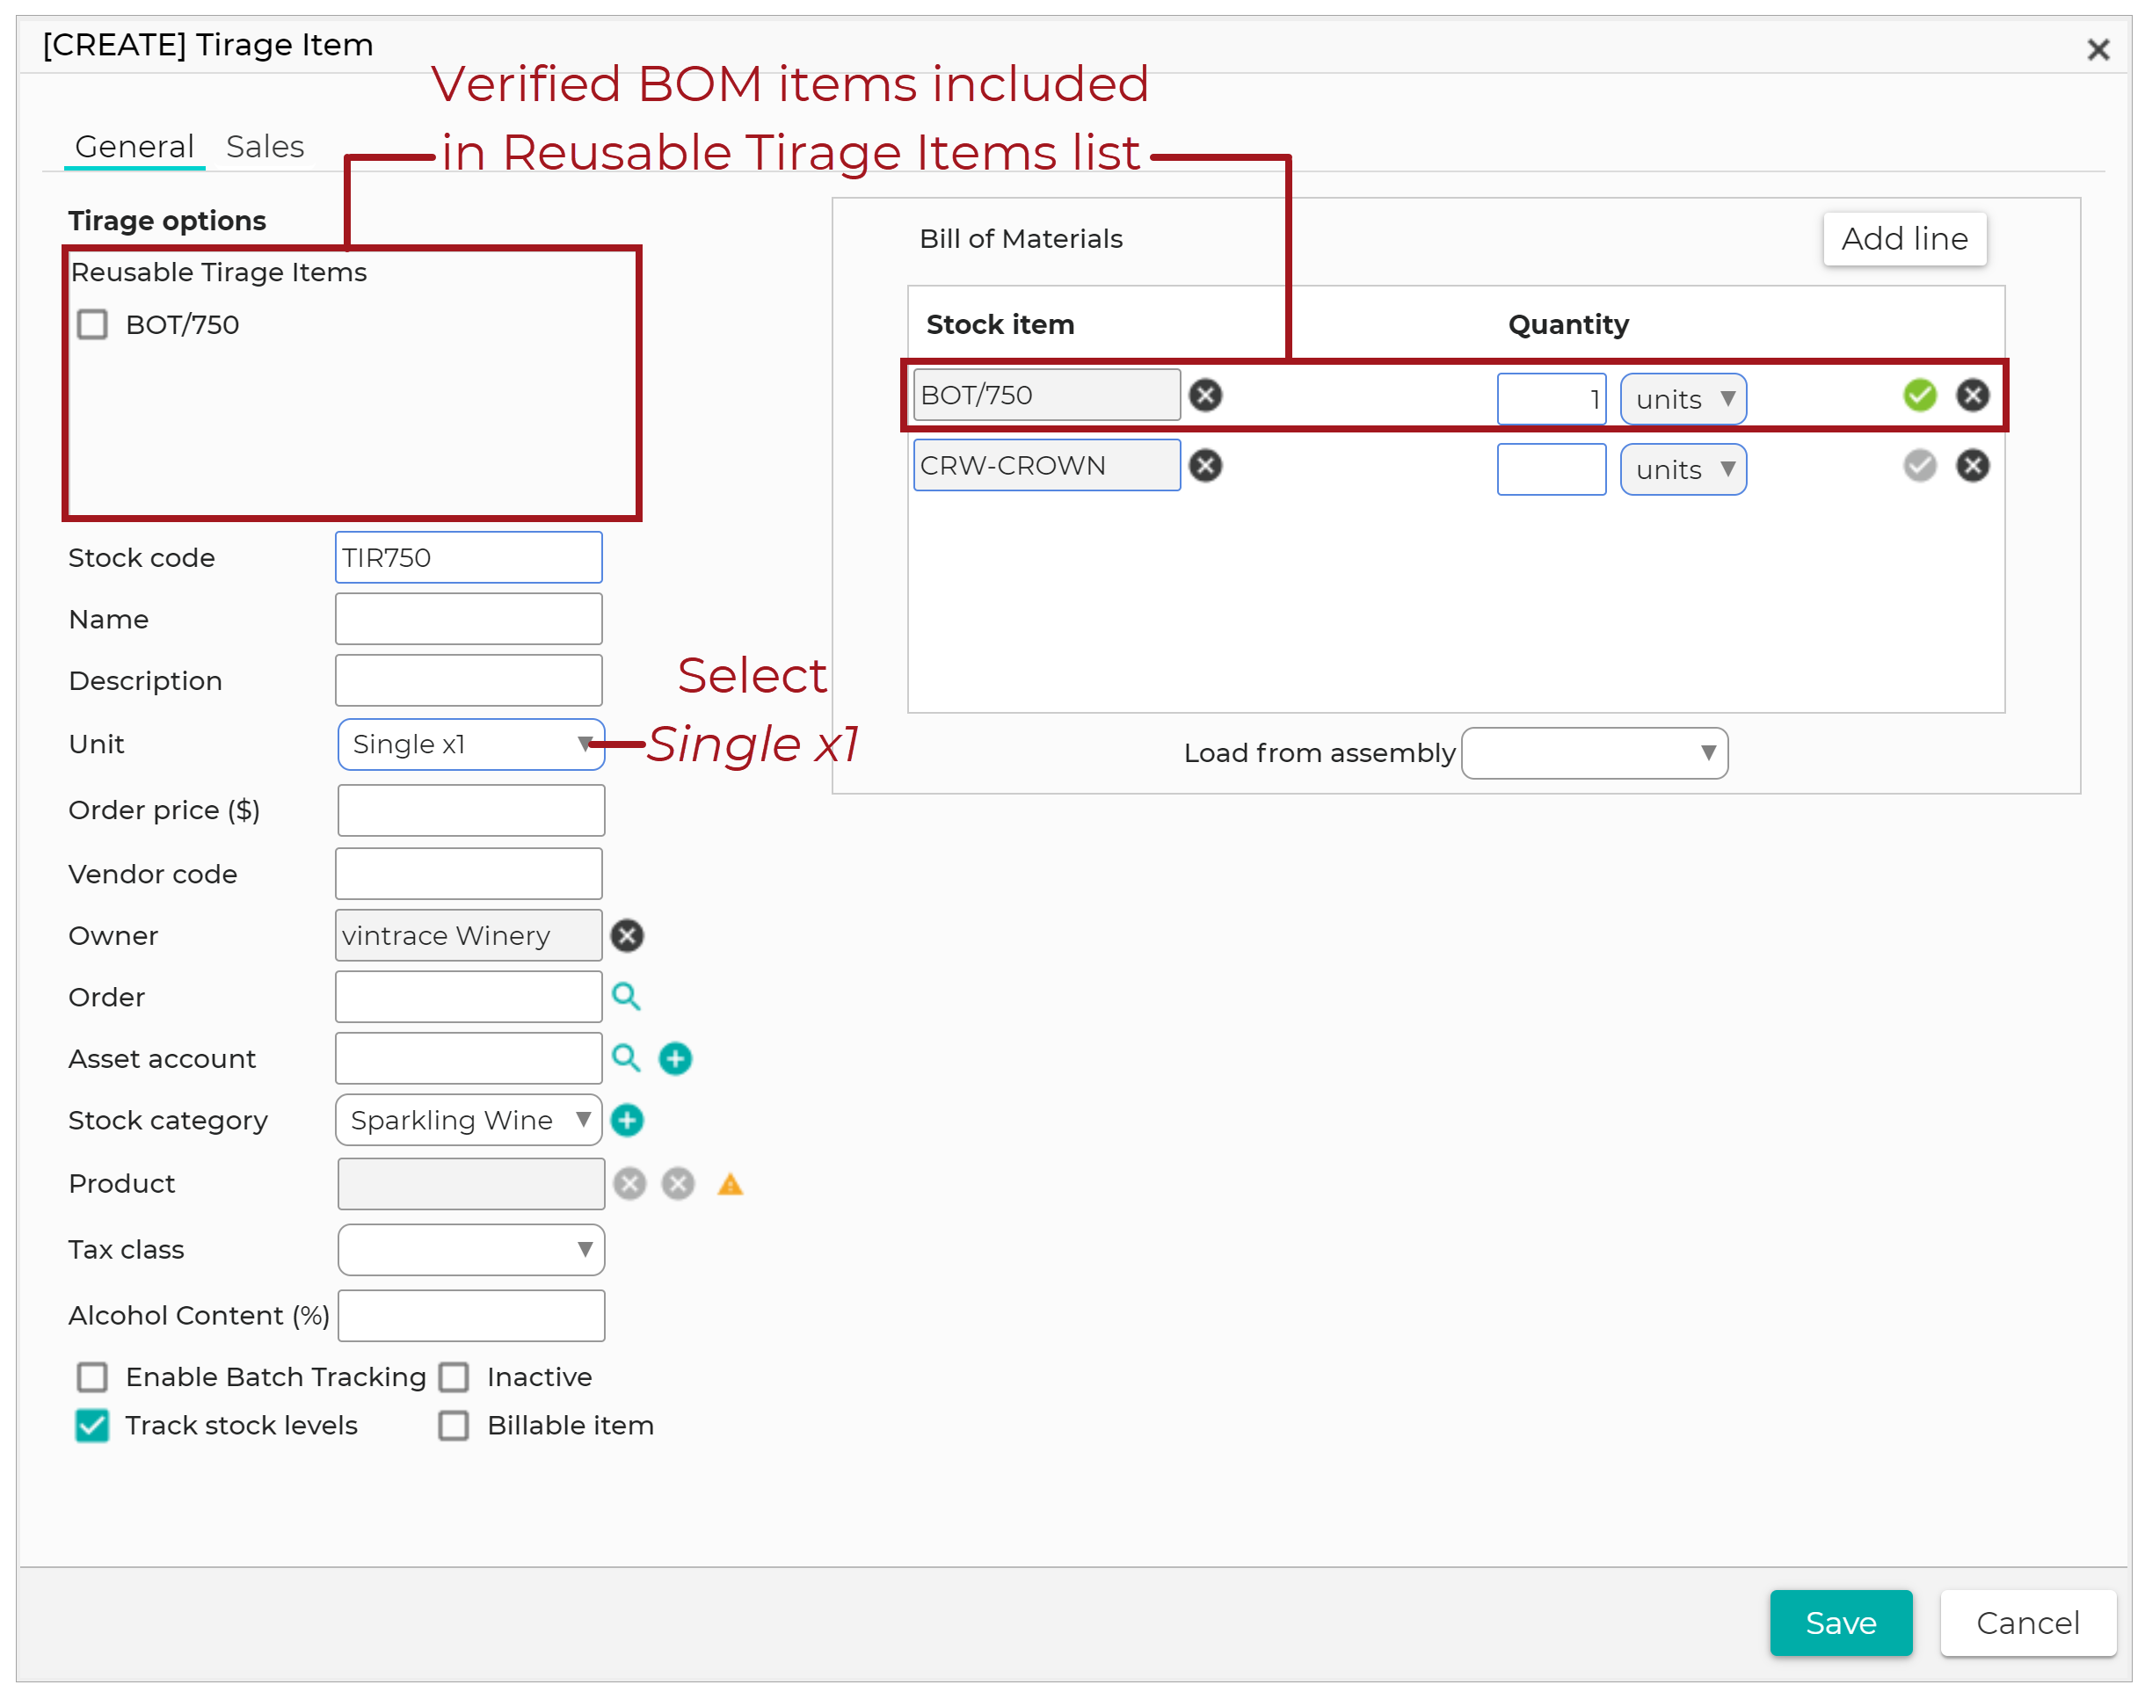Open the Tax class dropdown
This screenshot has height=1692, width=2145.
coord(470,1249)
